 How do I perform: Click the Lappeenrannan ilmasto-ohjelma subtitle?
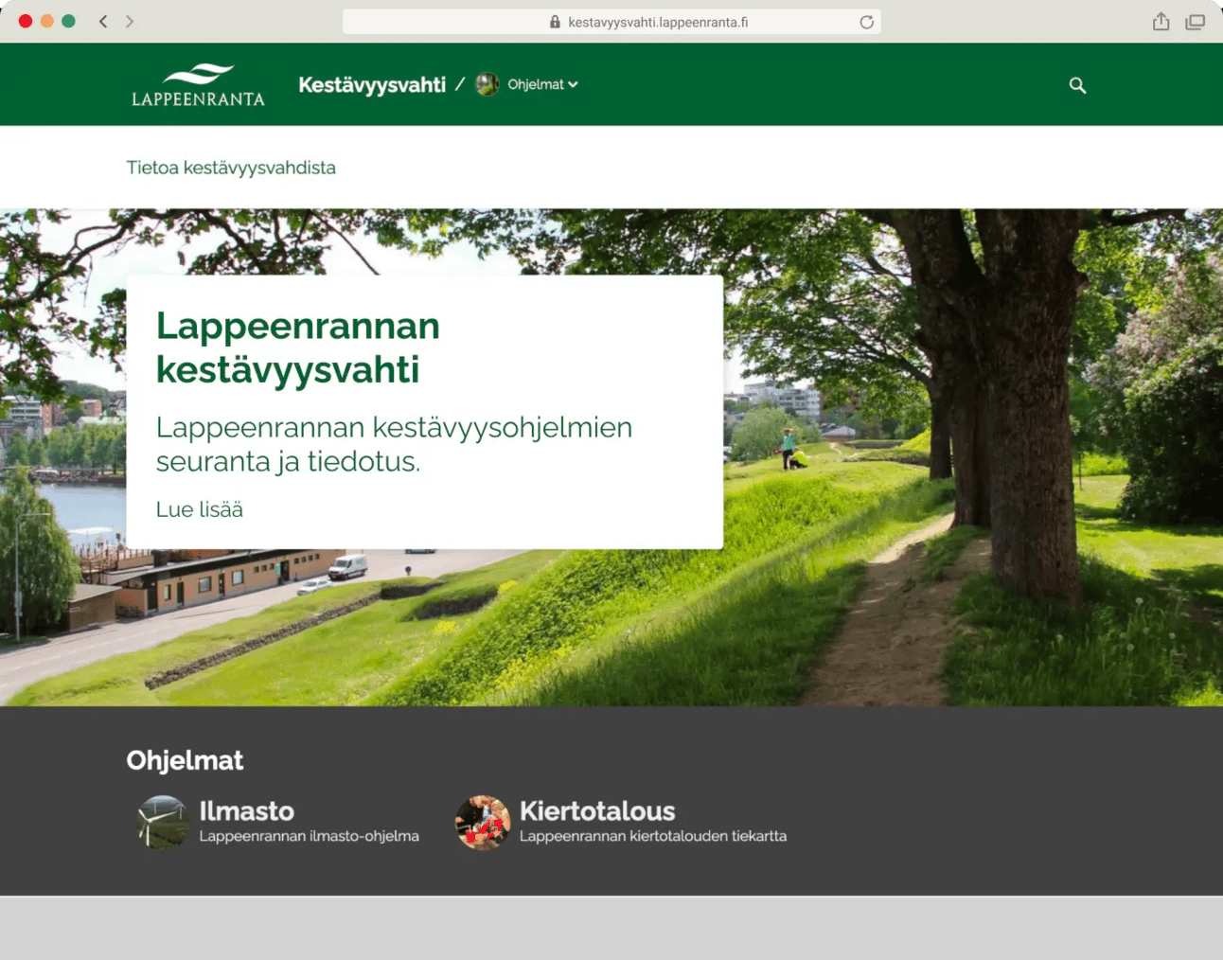pos(309,836)
